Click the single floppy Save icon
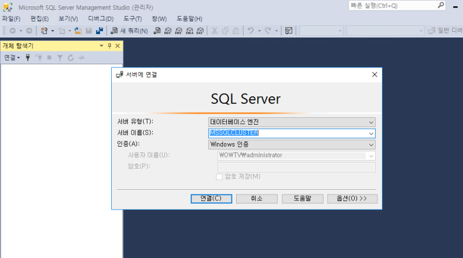 89,31
